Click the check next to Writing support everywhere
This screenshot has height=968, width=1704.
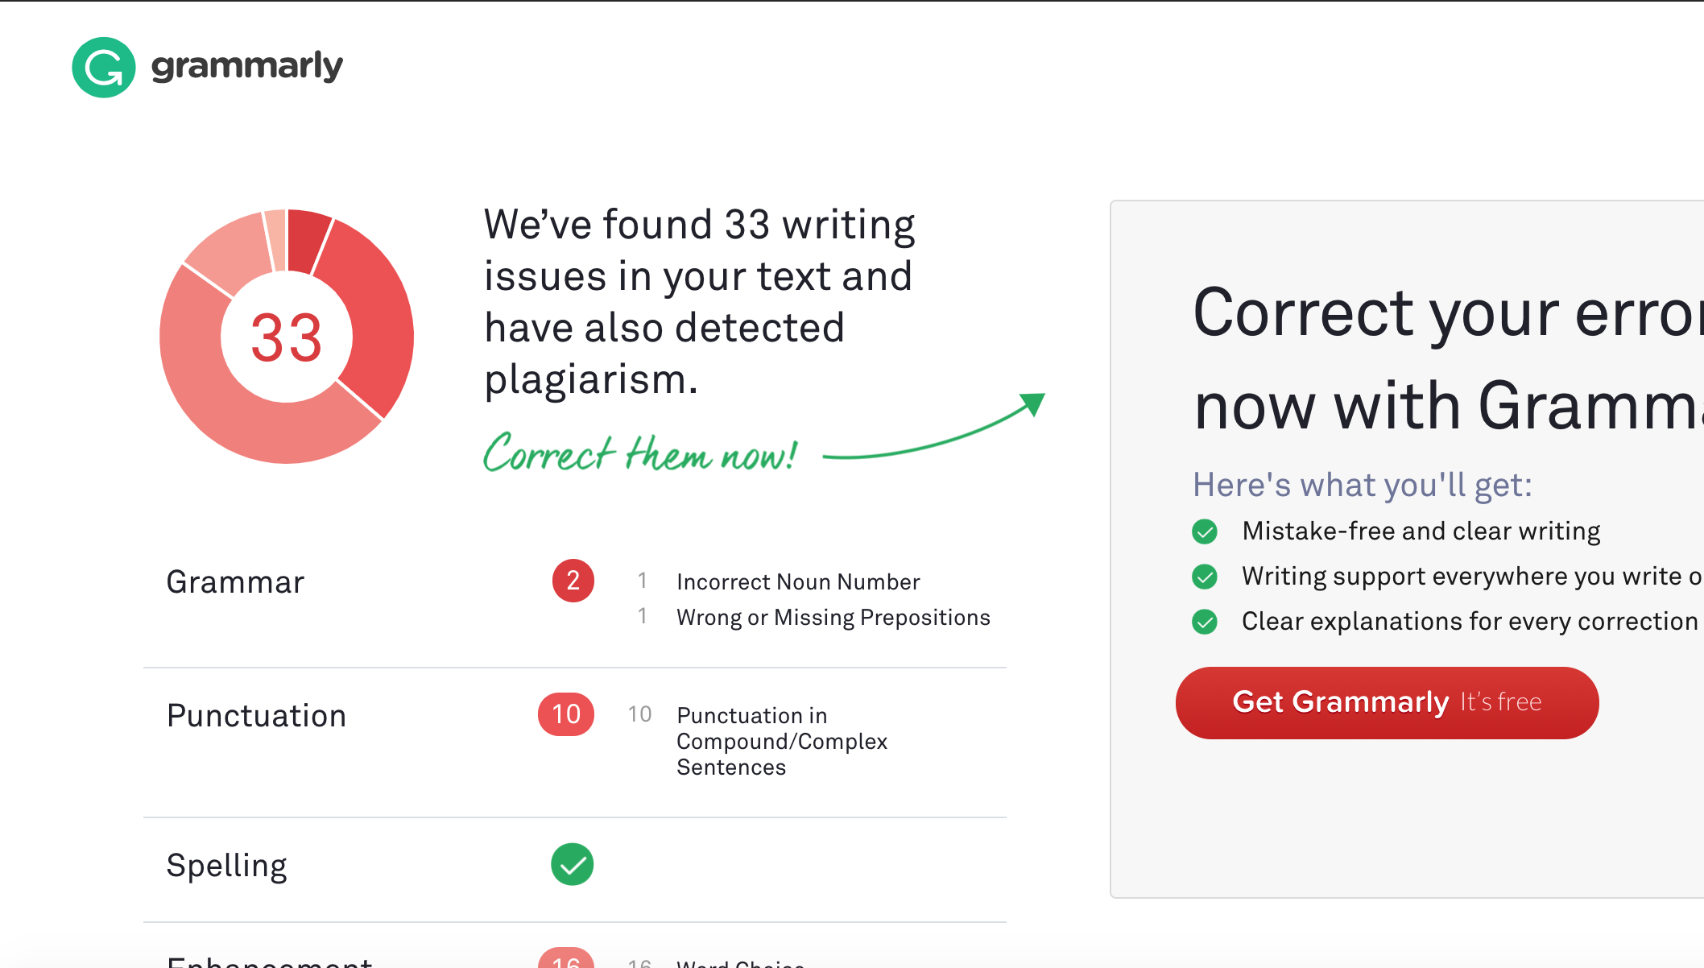point(1205,577)
